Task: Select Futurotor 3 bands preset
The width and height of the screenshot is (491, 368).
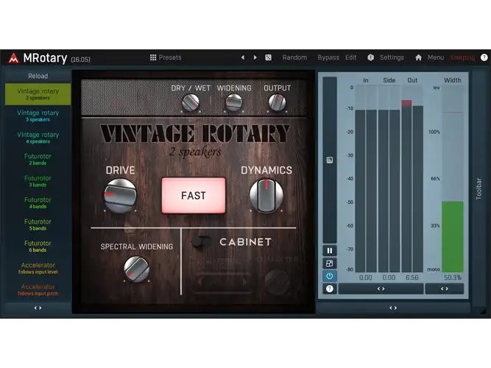Action: [38, 181]
